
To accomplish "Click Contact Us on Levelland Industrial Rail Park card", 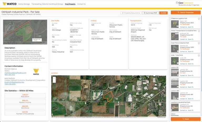I will pyautogui.click(x=183, y=110).
